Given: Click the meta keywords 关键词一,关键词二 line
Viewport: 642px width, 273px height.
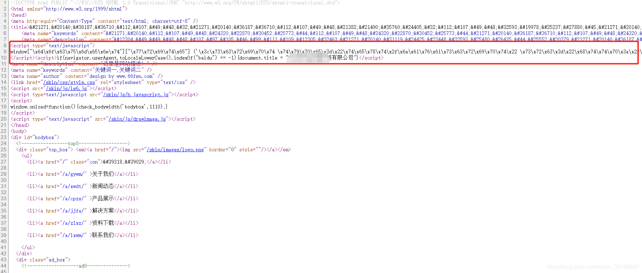Looking at the screenshot, I should 81,70.
